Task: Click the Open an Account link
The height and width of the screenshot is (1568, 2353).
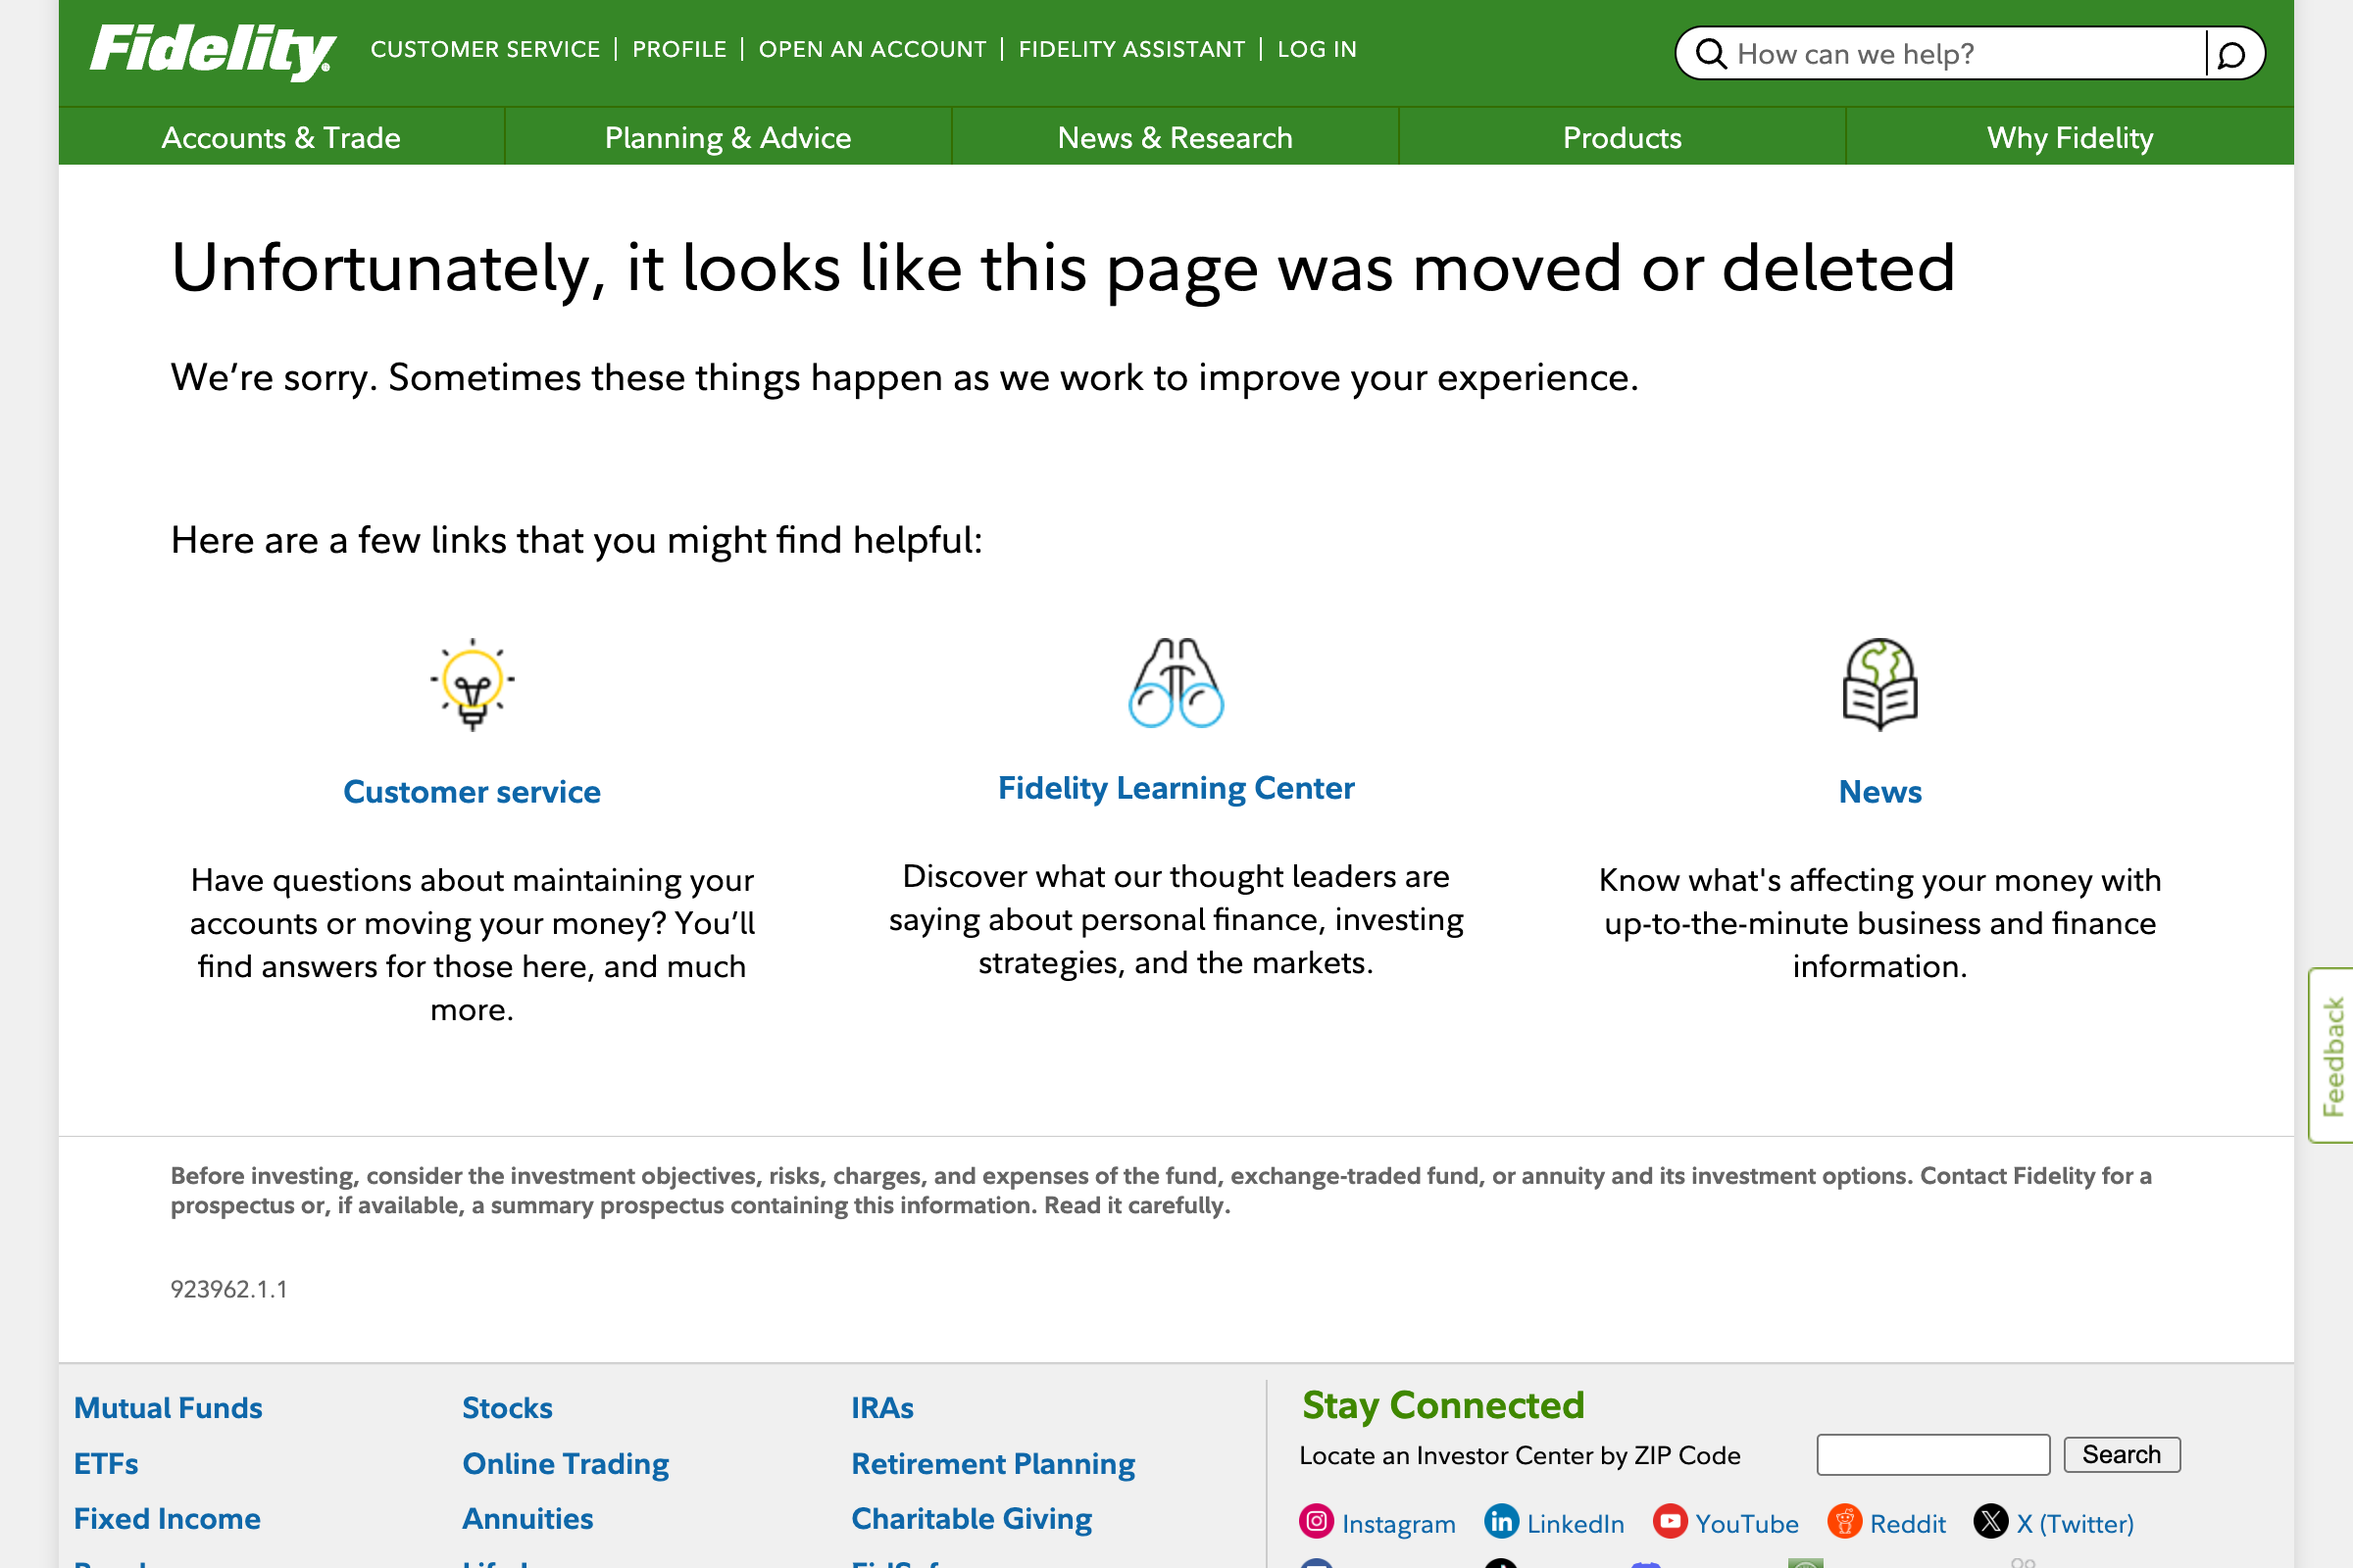Action: click(873, 48)
